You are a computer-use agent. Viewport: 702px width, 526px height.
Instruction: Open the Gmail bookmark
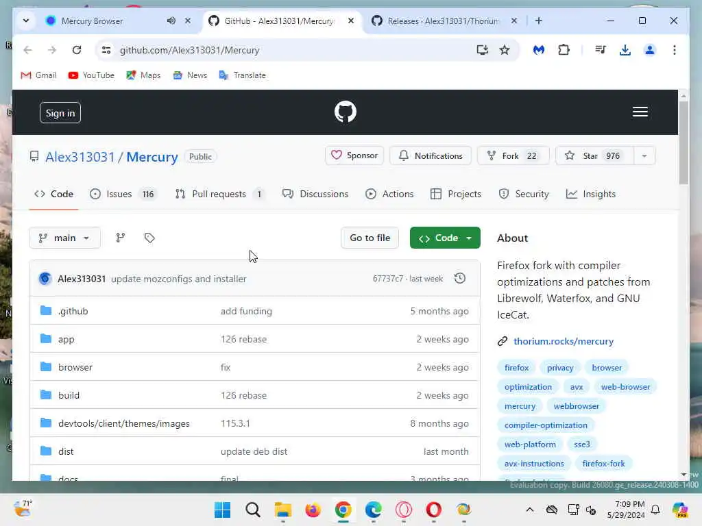[x=39, y=75]
